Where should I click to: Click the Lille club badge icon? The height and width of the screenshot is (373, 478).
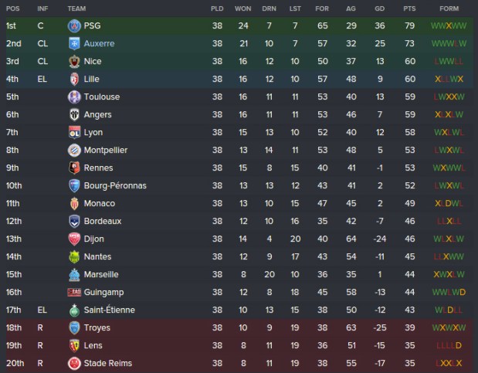[74, 80]
